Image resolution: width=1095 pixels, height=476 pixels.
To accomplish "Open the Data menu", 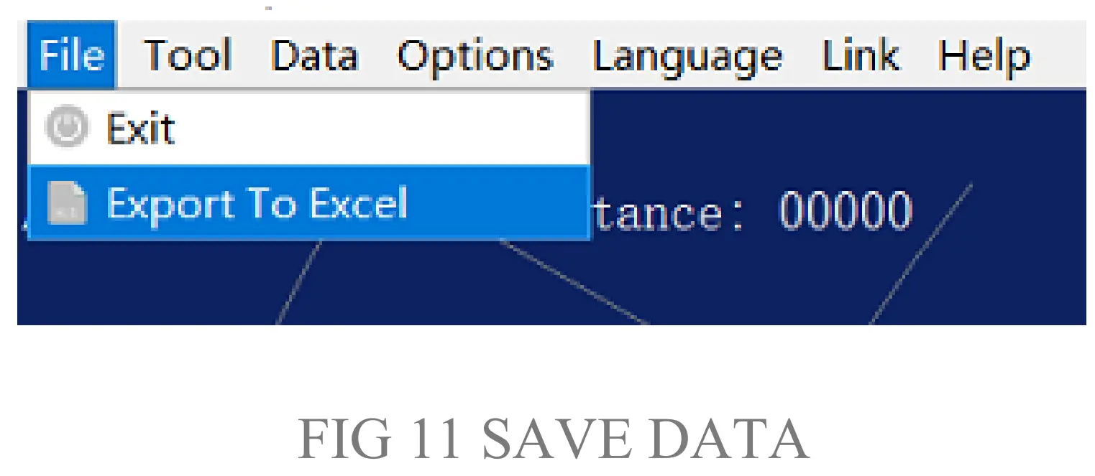I will (315, 56).
